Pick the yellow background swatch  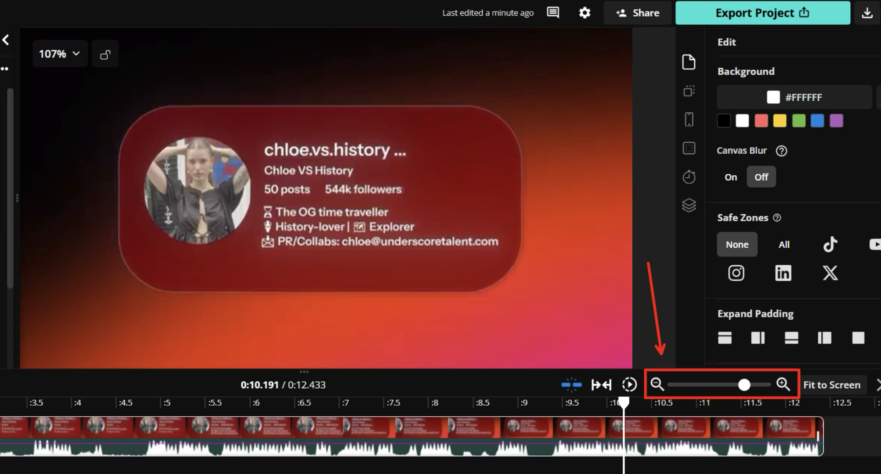coord(780,121)
